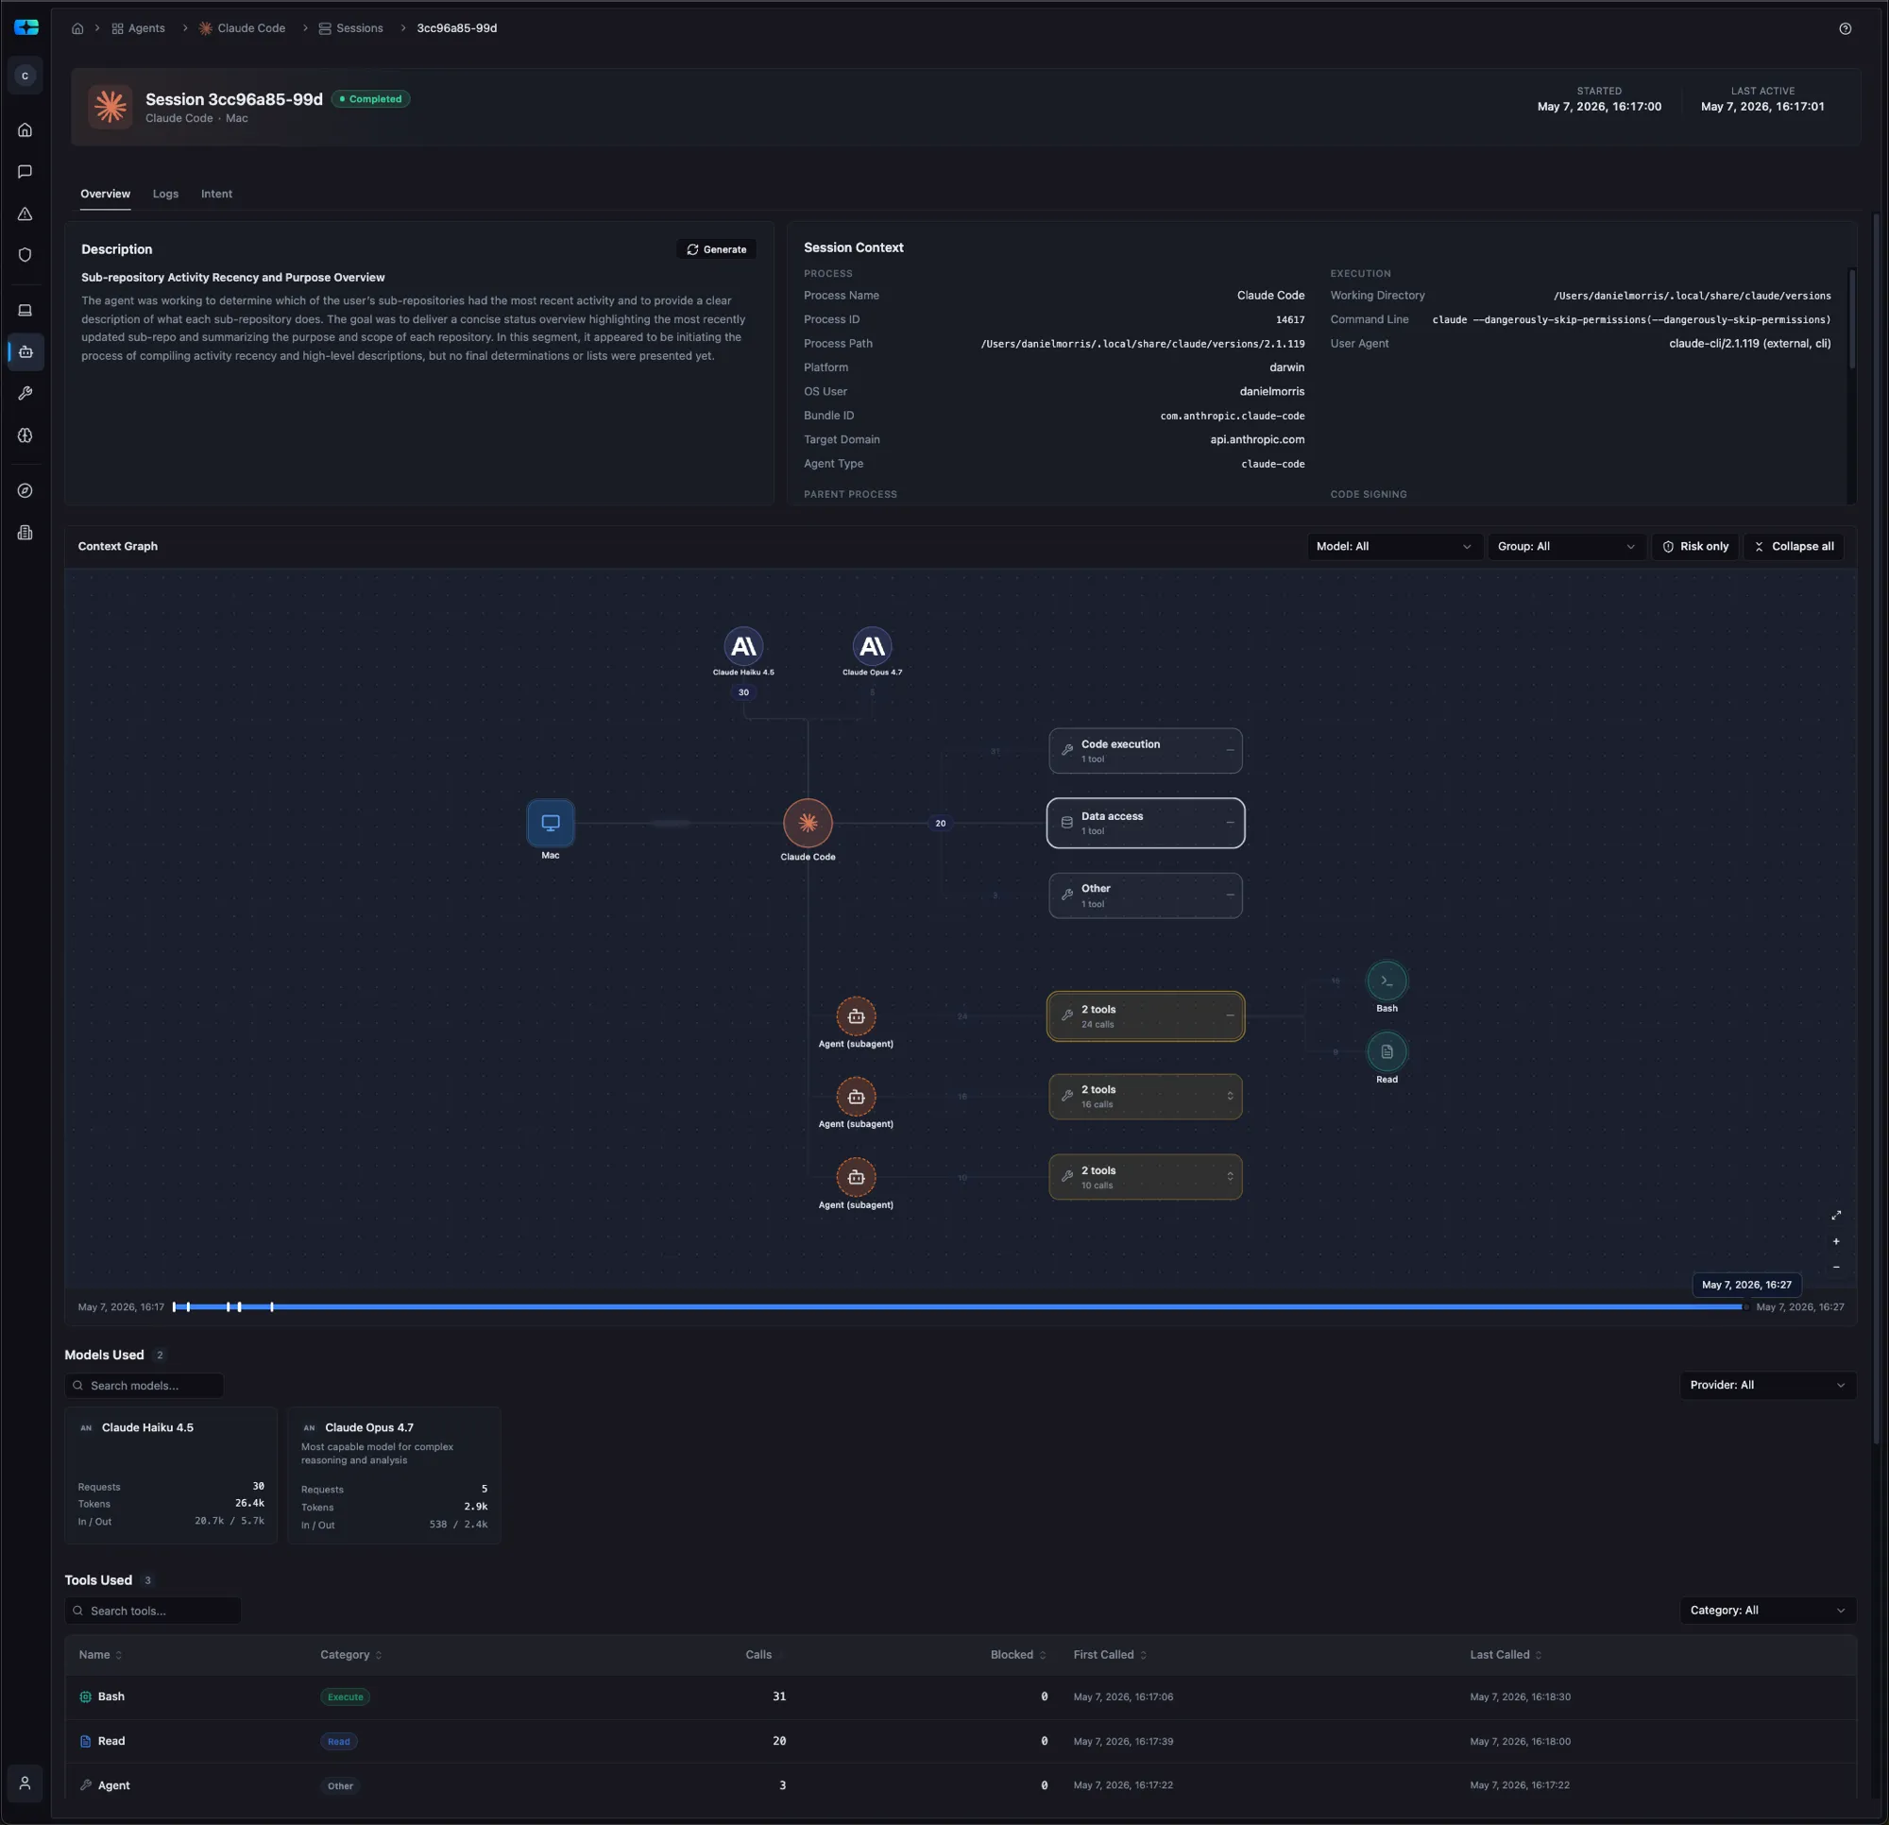Click the Session Context panel scrollbar
Image resolution: width=1889 pixels, height=1825 pixels.
pyautogui.click(x=1850, y=318)
